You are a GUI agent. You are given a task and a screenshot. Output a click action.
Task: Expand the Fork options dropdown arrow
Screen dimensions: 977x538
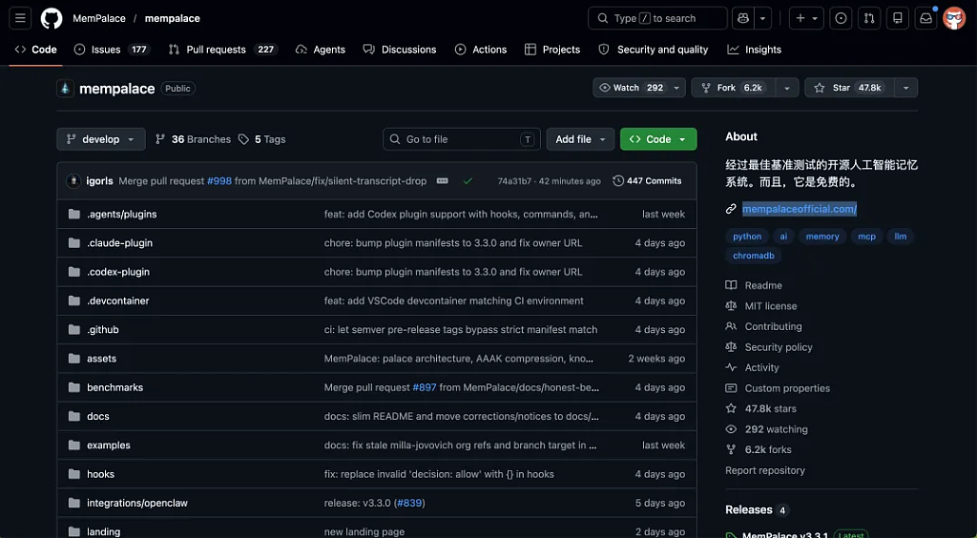click(787, 88)
